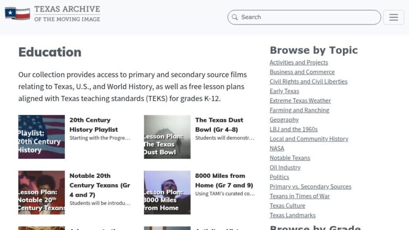Browse Activities and Projects topic
The image size is (409, 230).
pos(299,62)
